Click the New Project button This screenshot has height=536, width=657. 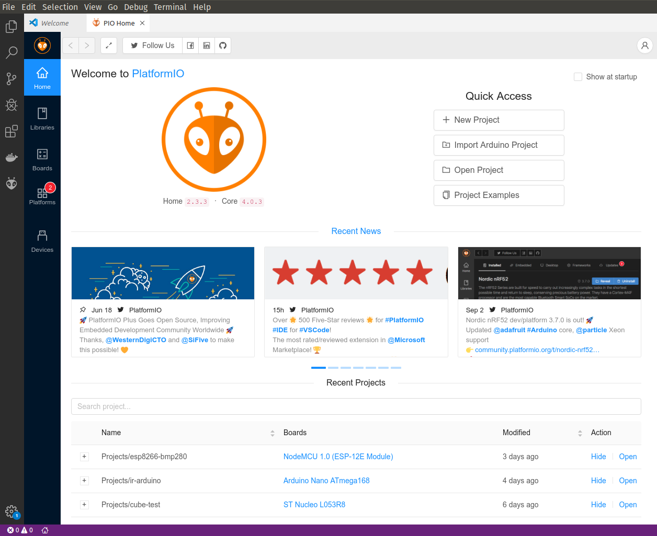click(x=499, y=120)
